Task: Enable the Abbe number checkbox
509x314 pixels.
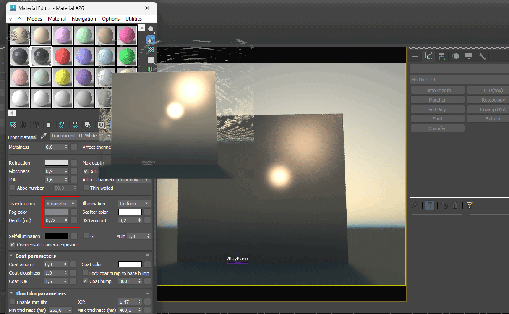Action: [12, 188]
